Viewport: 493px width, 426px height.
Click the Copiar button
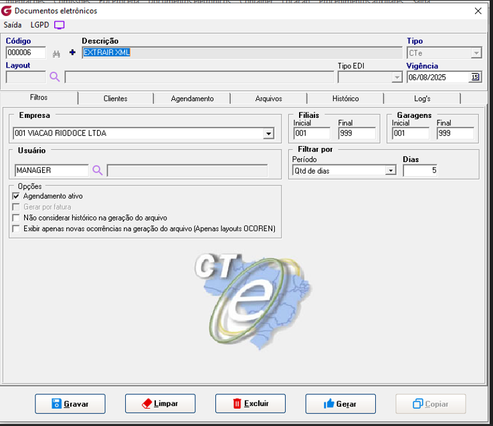click(431, 404)
